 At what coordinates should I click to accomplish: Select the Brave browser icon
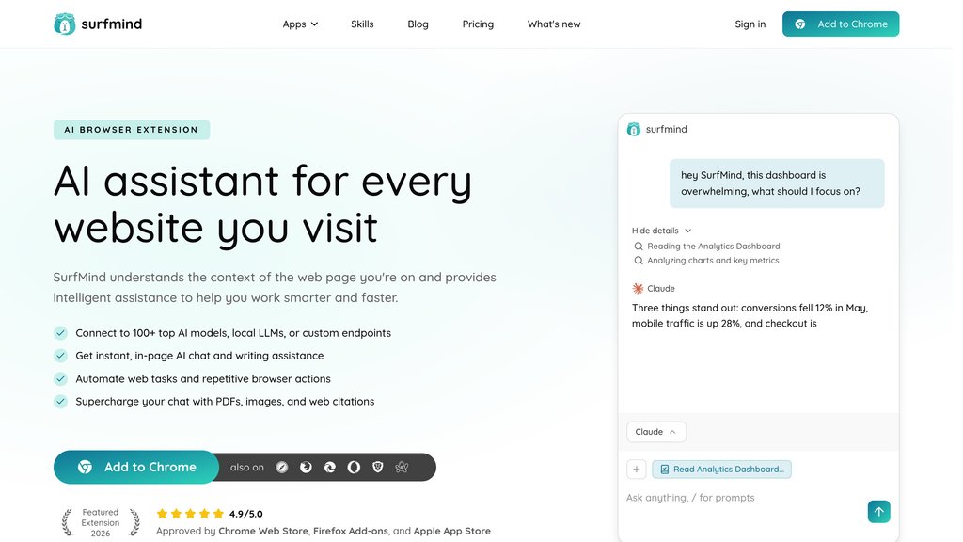coord(378,467)
